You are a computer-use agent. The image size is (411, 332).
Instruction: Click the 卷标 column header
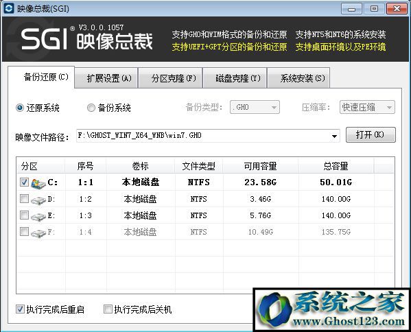[x=140, y=166]
